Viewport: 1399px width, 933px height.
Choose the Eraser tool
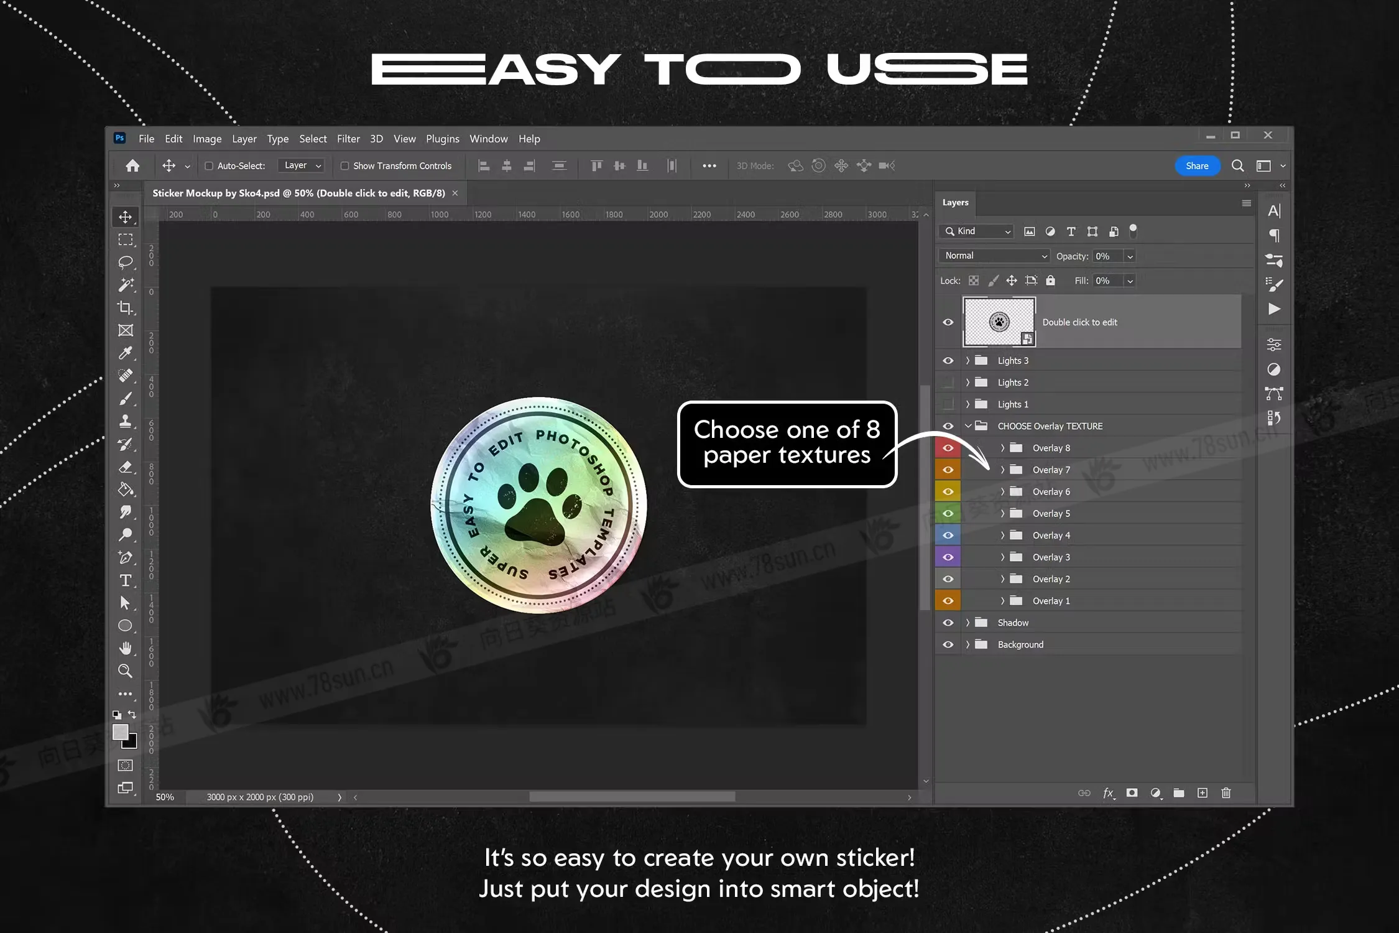(x=125, y=466)
